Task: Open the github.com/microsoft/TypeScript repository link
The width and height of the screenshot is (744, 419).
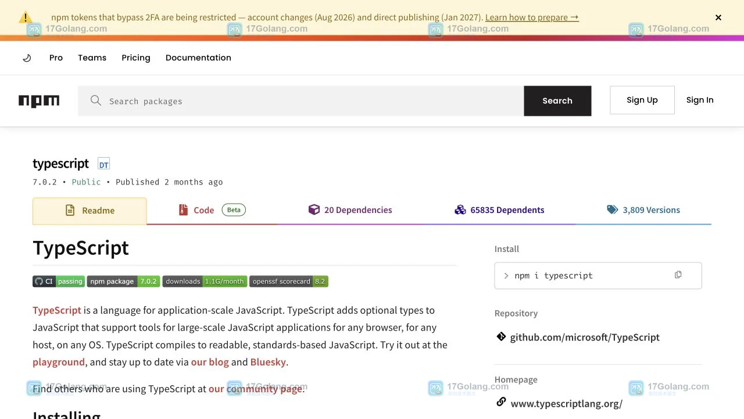Action: tap(585, 337)
